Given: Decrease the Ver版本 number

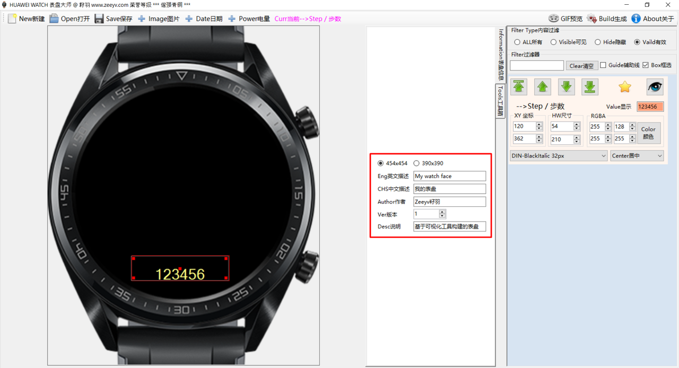Looking at the screenshot, I should pos(442,216).
